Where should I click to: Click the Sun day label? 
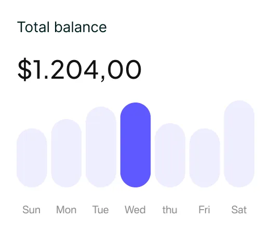(32, 210)
